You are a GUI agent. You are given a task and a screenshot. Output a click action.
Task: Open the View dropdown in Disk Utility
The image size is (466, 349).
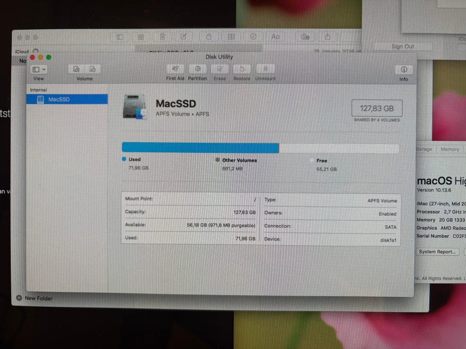[x=38, y=69]
